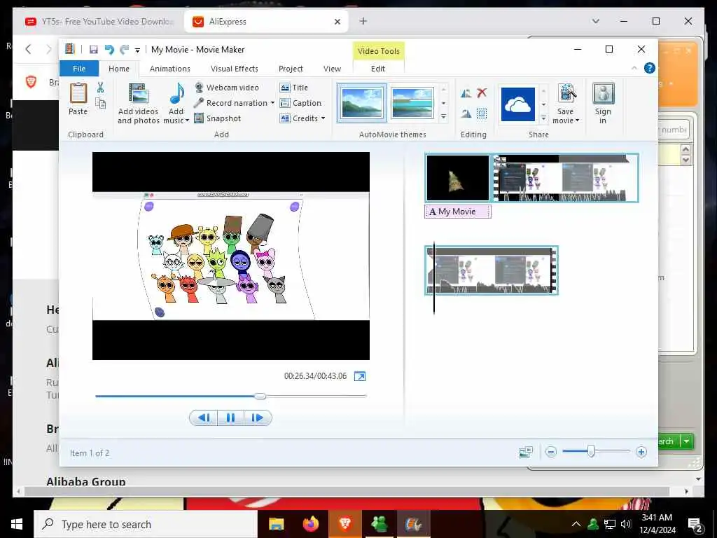
Task: Expand the AutoMovie themes gallery
Action: point(443,118)
